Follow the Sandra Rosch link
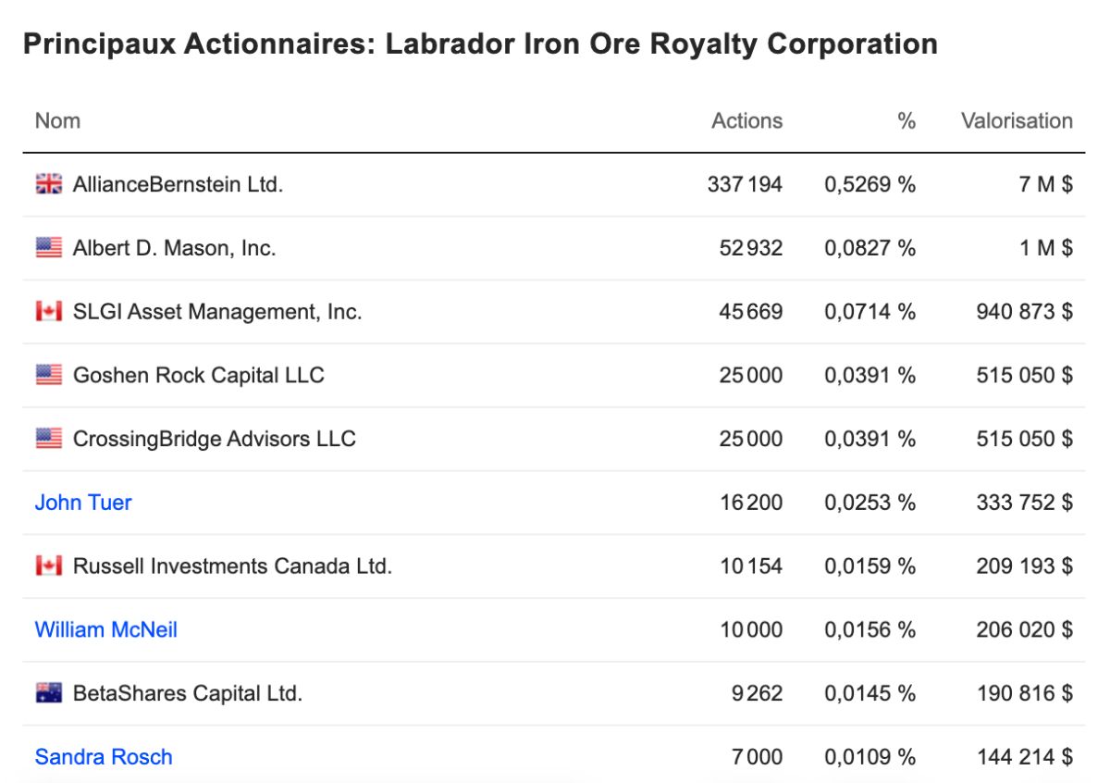The image size is (1110, 783). [104, 757]
